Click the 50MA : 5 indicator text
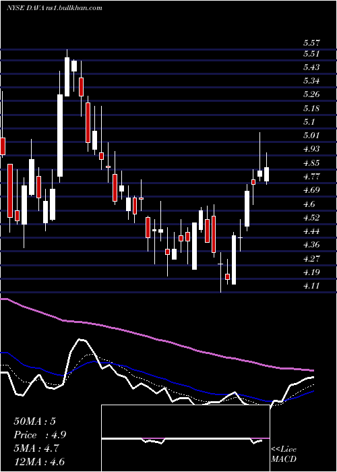Image resolution: width=337 pixels, height=472 pixels. [x=34, y=421]
